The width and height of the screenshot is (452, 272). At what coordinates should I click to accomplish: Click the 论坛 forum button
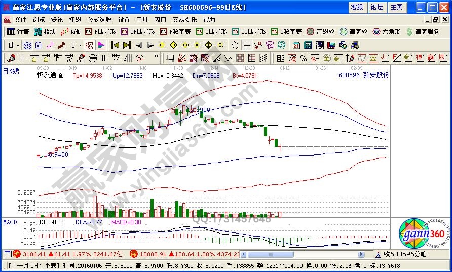tap(376, 7)
